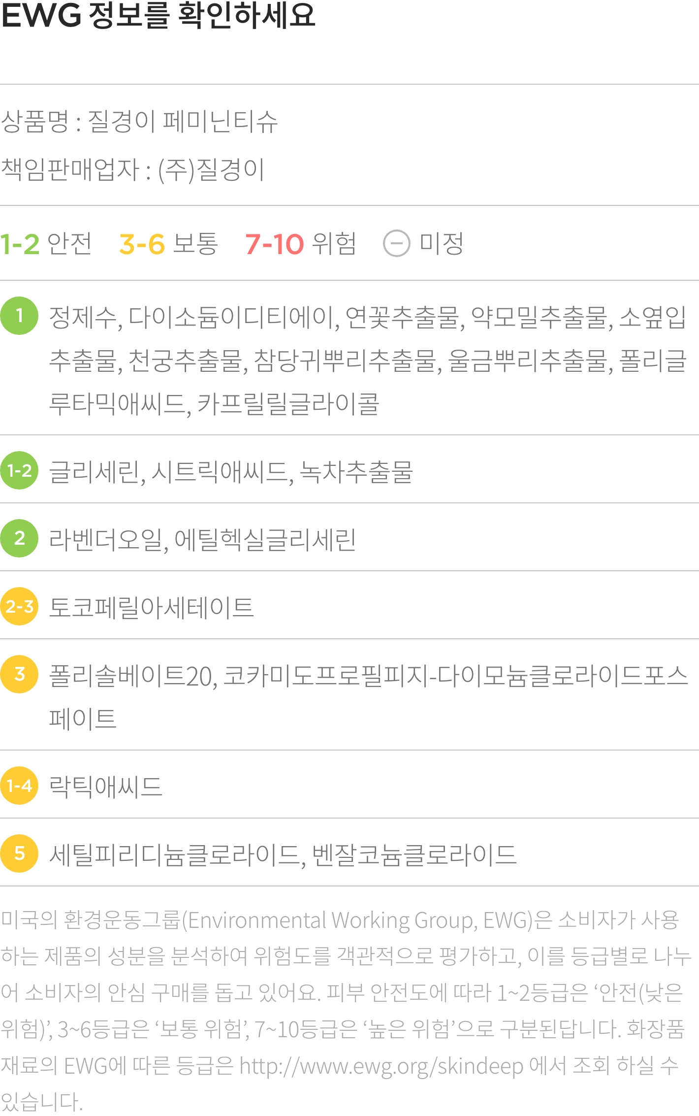Click the yellow 2-3 grade badge
699x1116 pixels.
[x=19, y=606]
